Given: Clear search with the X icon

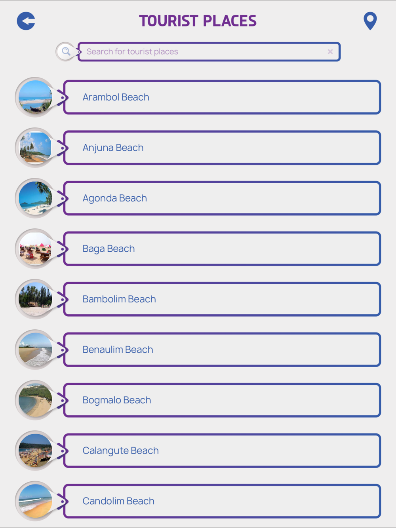Looking at the screenshot, I should click(330, 52).
